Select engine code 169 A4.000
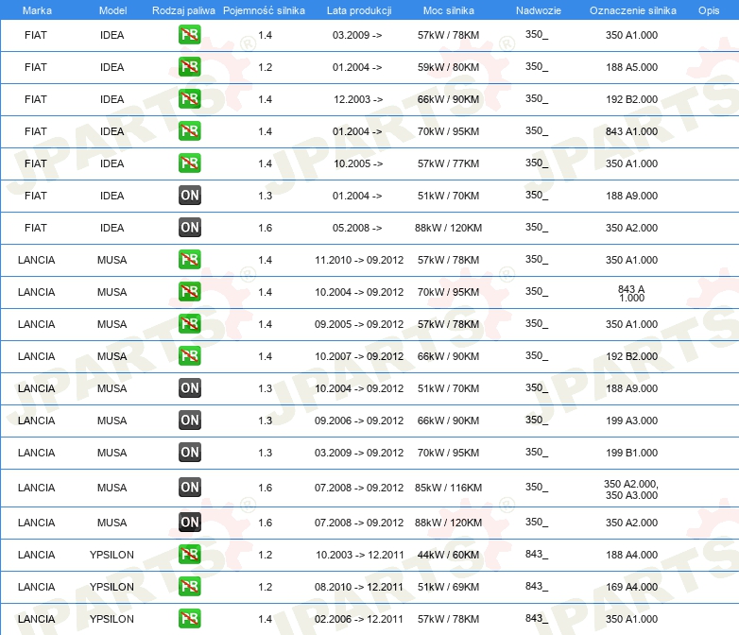This screenshot has width=739, height=635. [631, 587]
